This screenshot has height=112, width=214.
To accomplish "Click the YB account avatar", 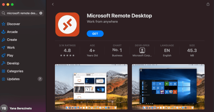I will click(4, 108).
